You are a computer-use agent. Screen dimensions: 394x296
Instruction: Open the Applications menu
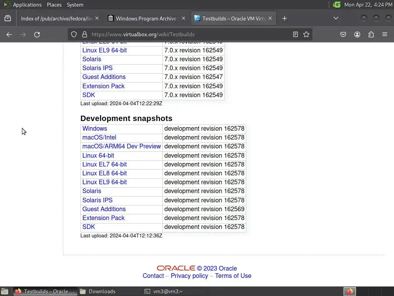(x=27, y=5)
